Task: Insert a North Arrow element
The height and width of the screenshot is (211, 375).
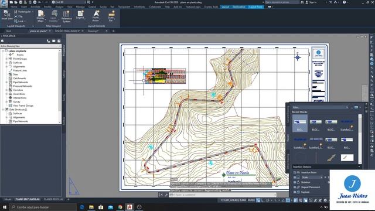Action: pos(96,16)
